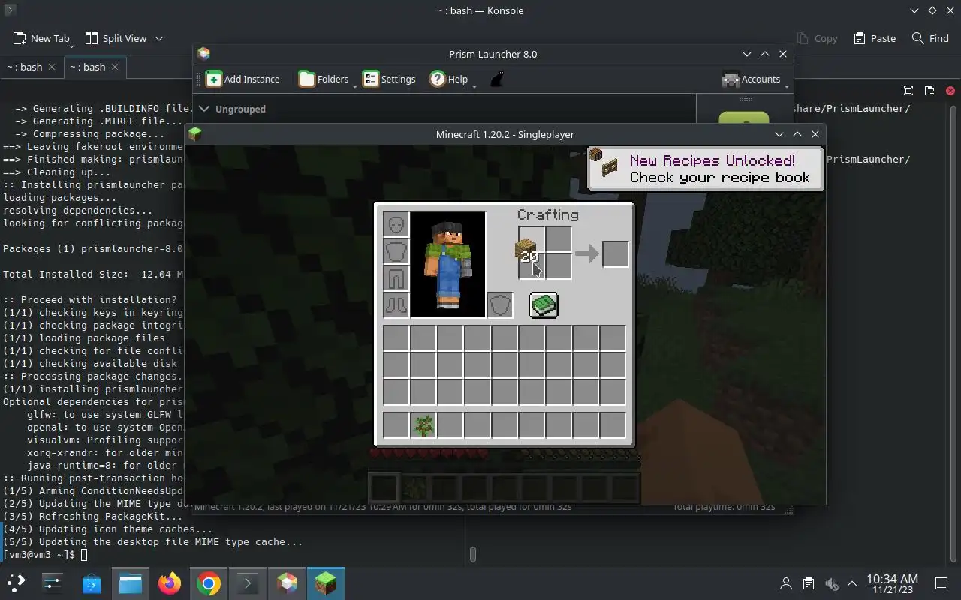Image resolution: width=961 pixels, height=600 pixels.
Task: Switch to Prism Launcher in taskbar
Action: (287, 583)
